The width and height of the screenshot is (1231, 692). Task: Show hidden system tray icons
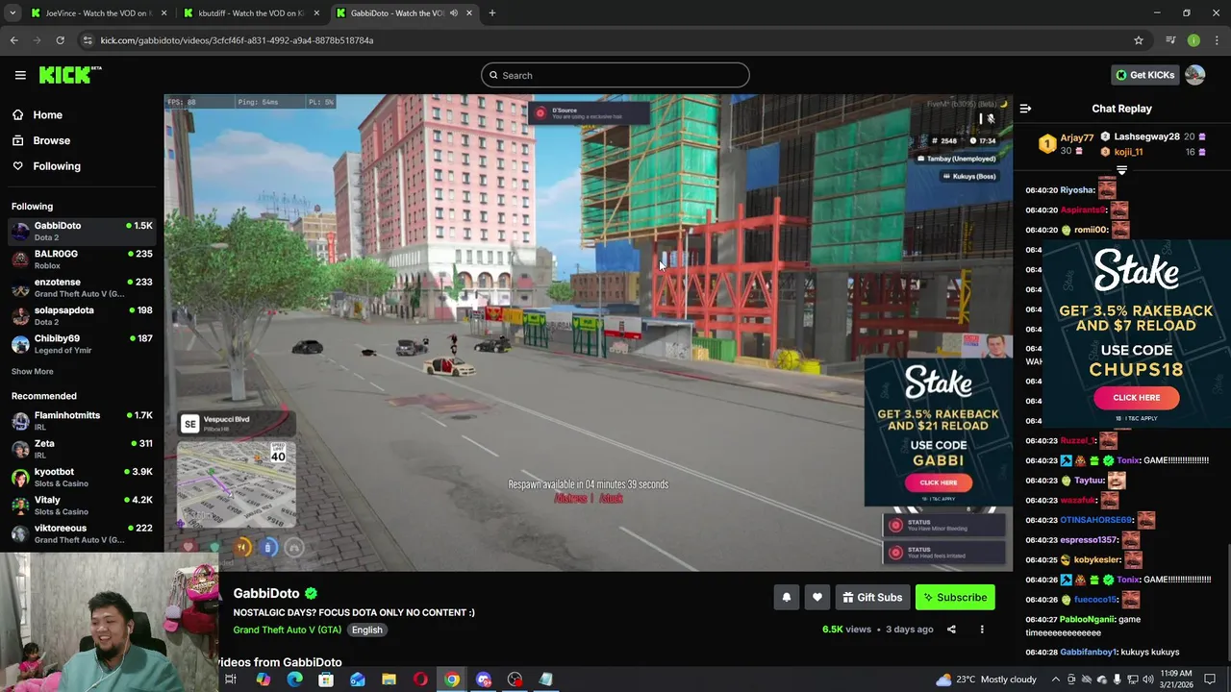point(1055,680)
